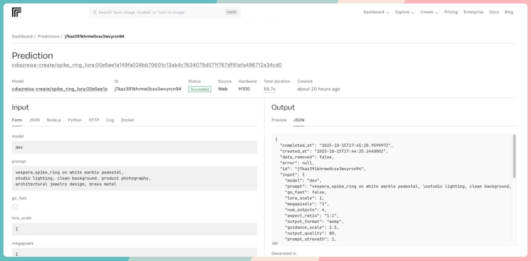Screen dimensions: 531x261
Task: Switch to the Input JSON tab
Action: 34,120
